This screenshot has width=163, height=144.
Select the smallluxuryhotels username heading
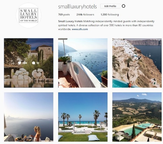[77, 7]
